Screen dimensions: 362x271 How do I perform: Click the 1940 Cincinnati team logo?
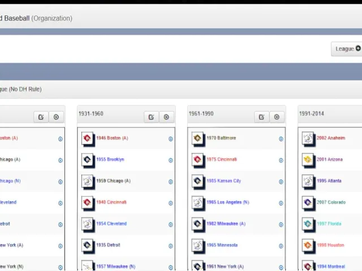tap(87, 203)
